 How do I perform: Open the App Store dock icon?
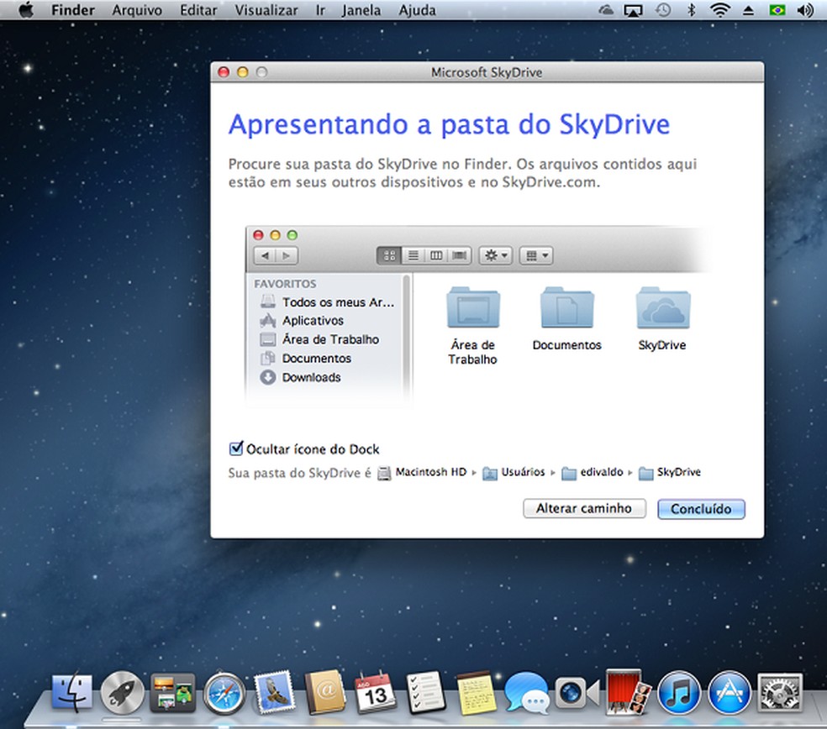tap(729, 694)
